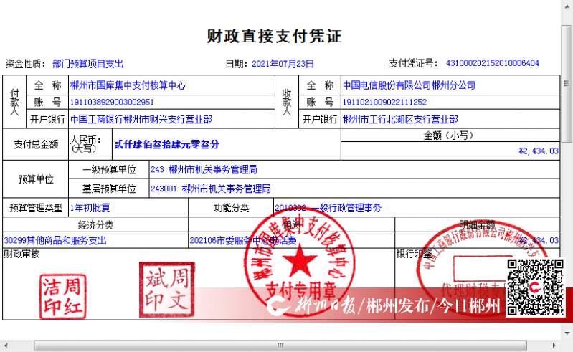Click function class 2010302 一般行政管理事务
The height and width of the screenshot is (352, 573).
pyautogui.click(x=328, y=208)
